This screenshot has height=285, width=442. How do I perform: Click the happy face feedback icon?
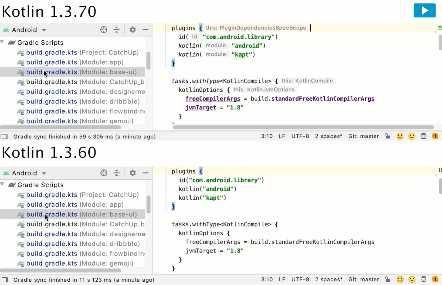coord(400,136)
